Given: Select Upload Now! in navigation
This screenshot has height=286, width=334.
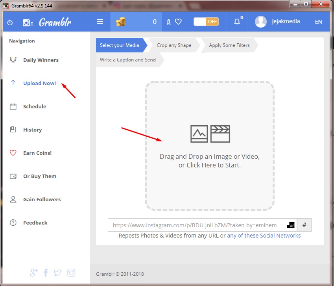Looking at the screenshot, I should tap(40, 83).
